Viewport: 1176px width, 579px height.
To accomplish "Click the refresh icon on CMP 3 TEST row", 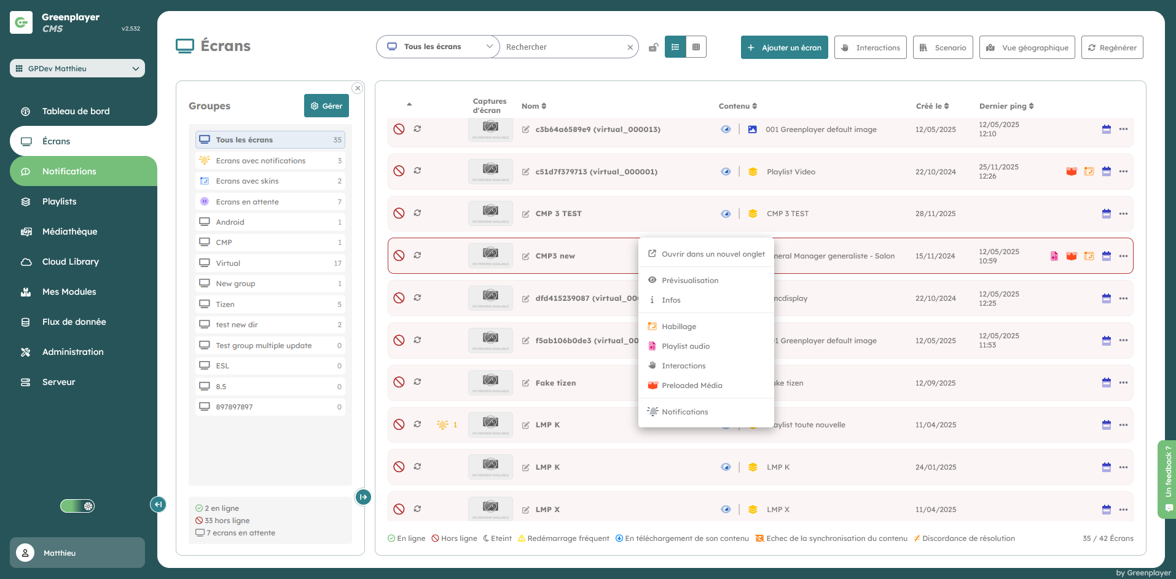I will click(x=417, y=213).
